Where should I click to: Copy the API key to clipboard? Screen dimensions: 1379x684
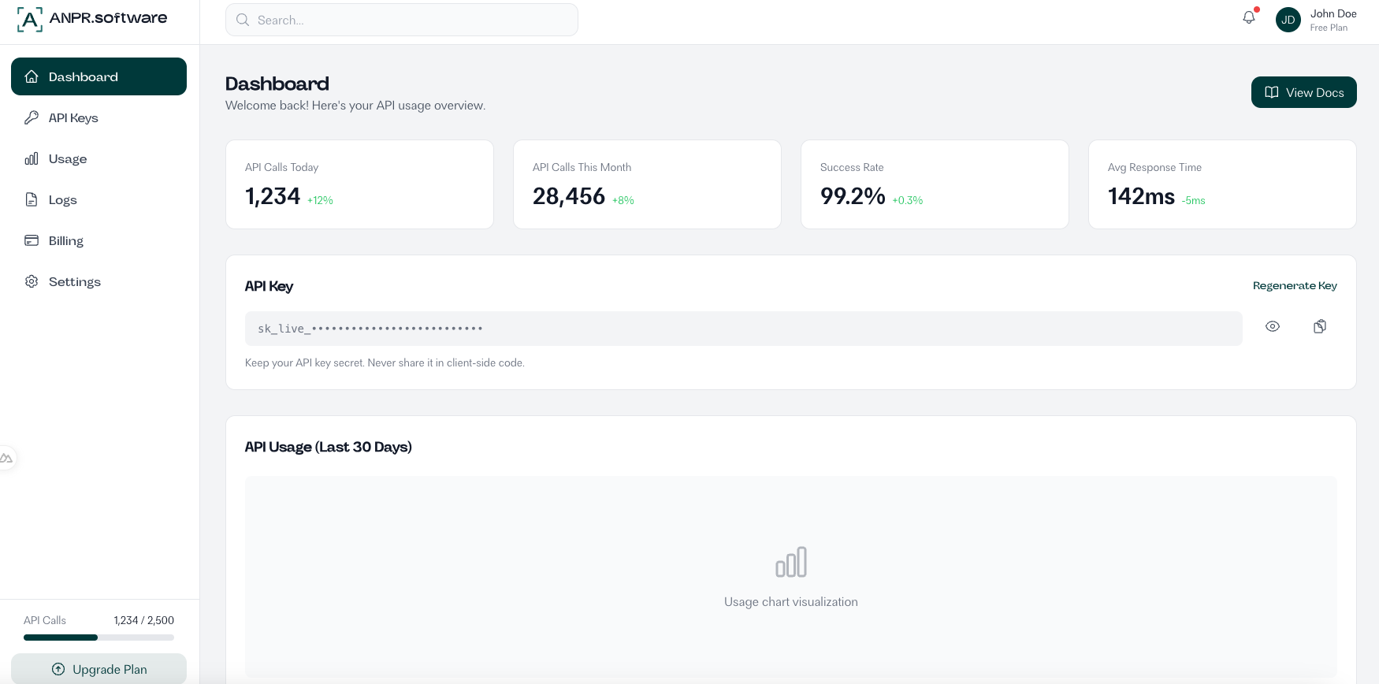[x=1320, y=326]
